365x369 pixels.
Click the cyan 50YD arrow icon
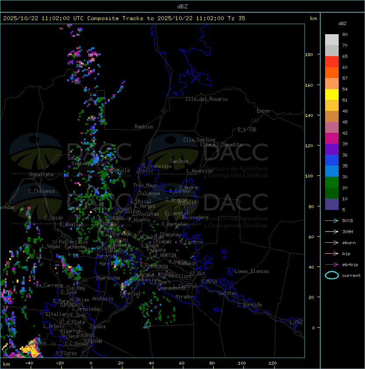click(x=332, y=220)
